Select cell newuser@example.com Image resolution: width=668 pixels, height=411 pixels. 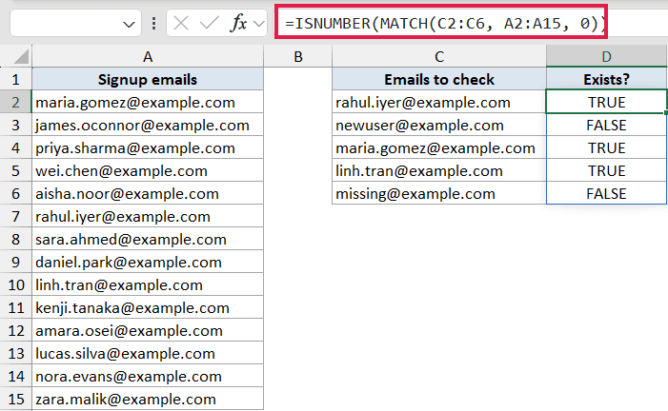(439, 125)
